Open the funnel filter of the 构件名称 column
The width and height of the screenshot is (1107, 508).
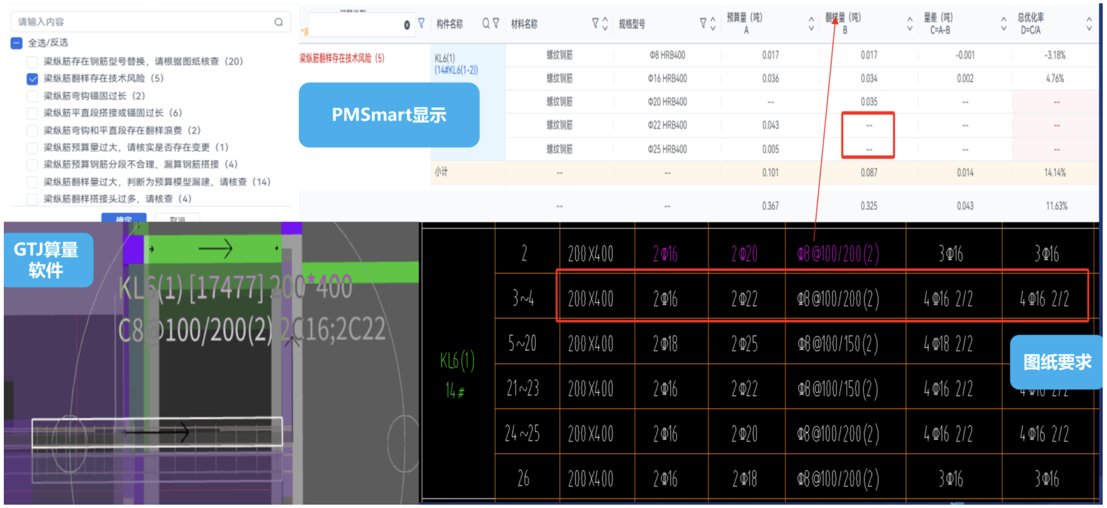(496, 23)
